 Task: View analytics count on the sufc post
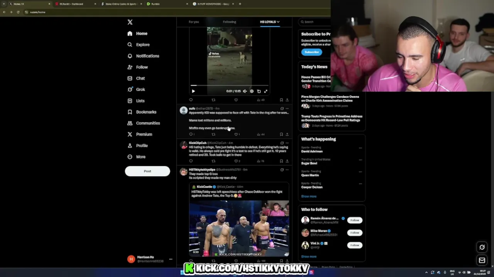pos(261,134)
